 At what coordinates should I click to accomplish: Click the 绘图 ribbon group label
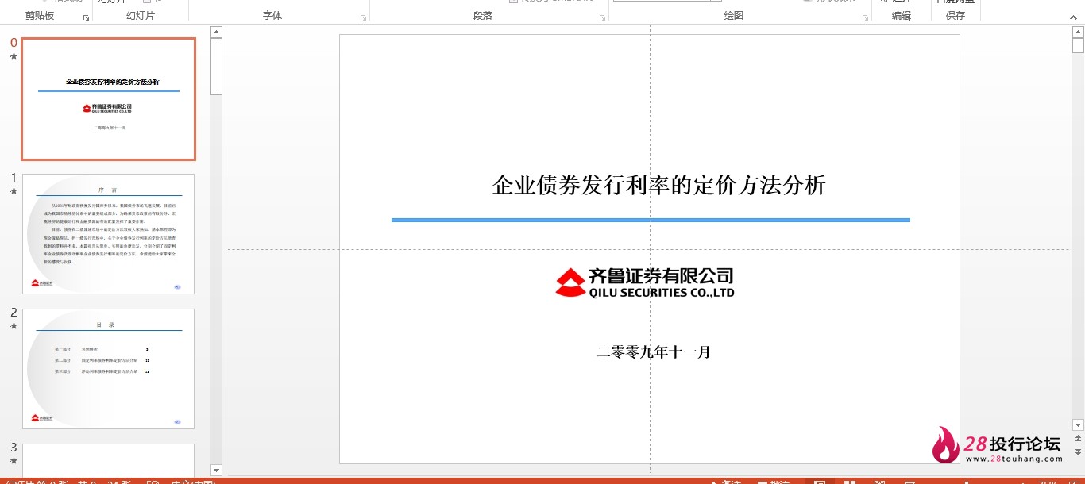(x=734, y=16)
